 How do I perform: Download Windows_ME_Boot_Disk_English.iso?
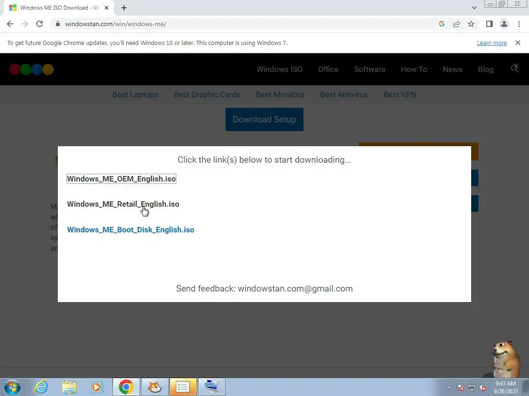(130, 230)
